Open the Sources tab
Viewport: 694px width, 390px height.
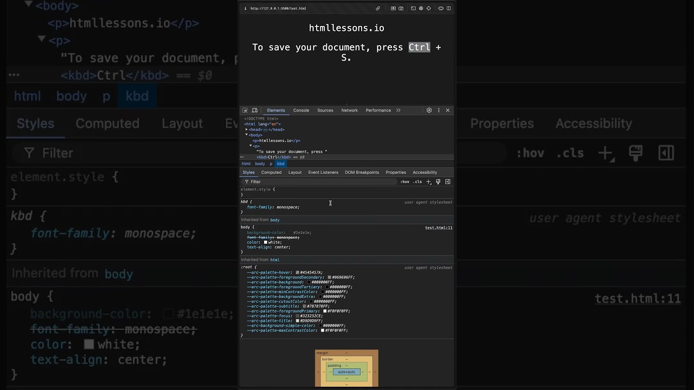coord(325,110)
